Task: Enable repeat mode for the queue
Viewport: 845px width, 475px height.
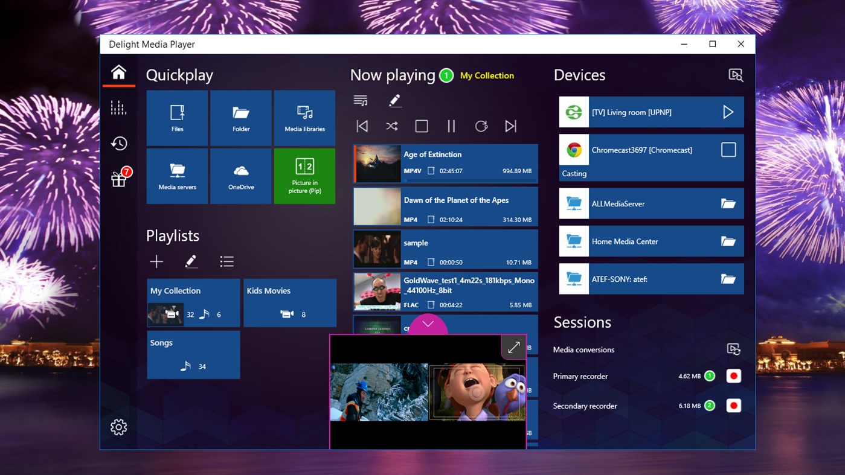Action: 481,126
